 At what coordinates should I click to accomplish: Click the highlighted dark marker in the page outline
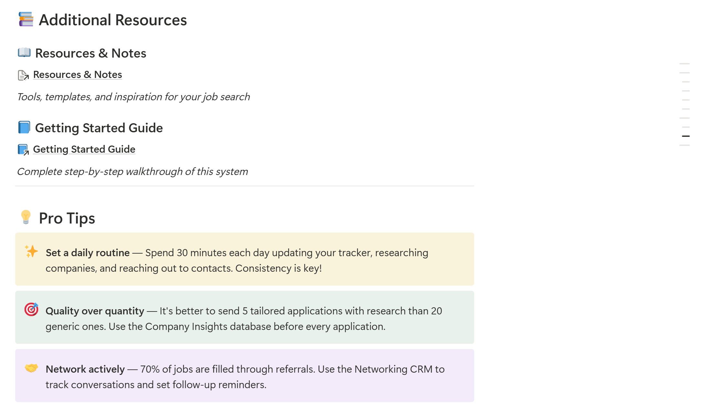coord(686,136)
